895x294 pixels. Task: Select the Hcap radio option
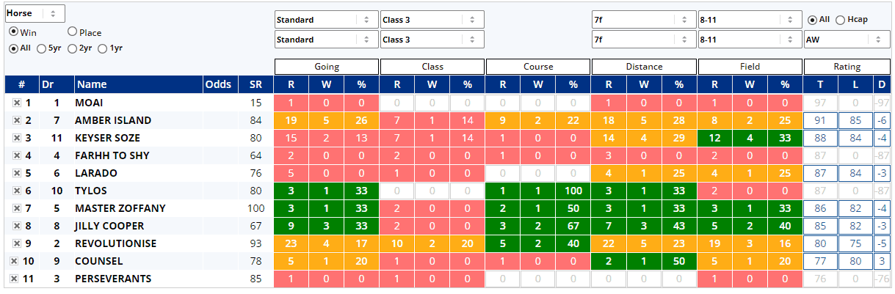840,20
